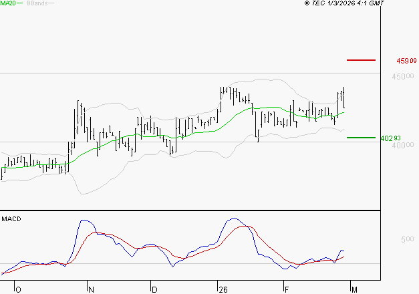Click the M month label on time axis
The width and height of the screenshot is (419, 294).
coord(354,290)
